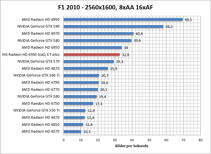Image resolution: width=211 pixels, height=154 pixels.
Task: Select the 'NVIDIA GeForce GTX 580' label
Action: [x=38, y=40]
